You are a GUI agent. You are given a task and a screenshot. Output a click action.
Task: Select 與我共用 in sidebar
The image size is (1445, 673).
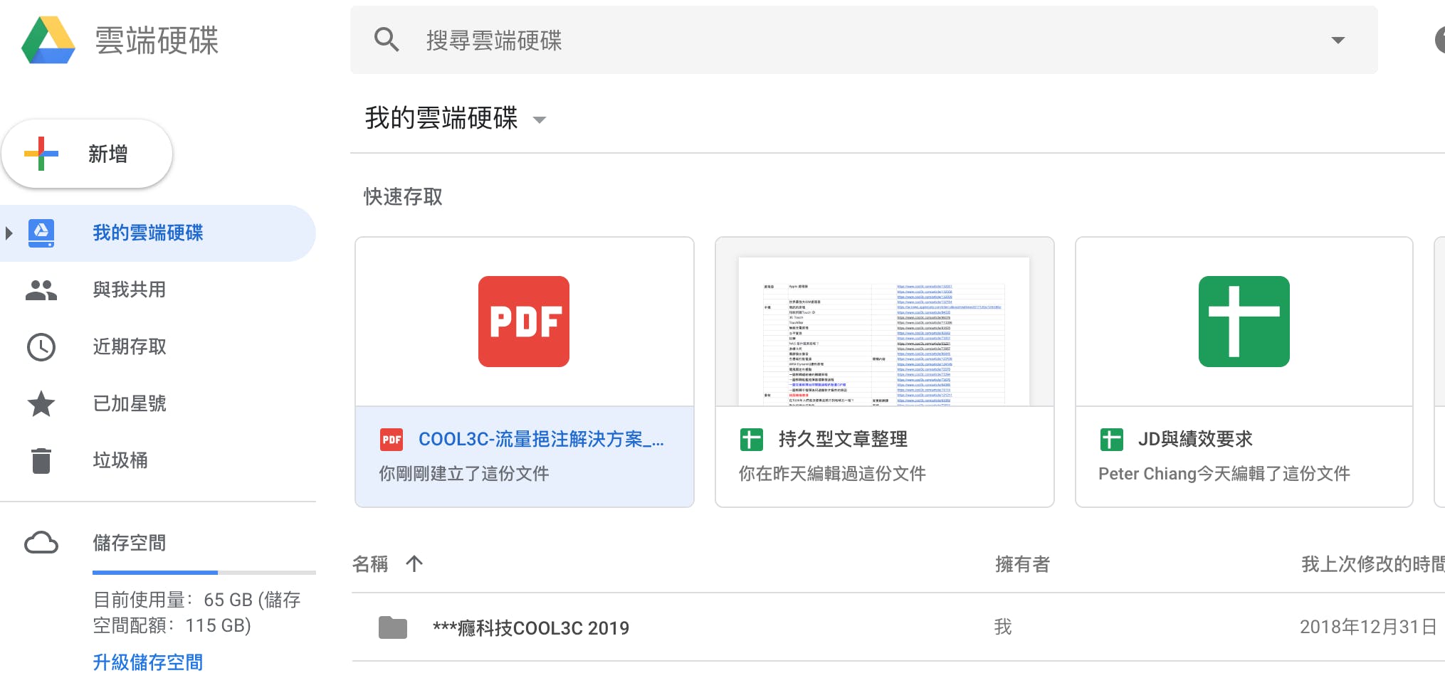click(129, 290)
